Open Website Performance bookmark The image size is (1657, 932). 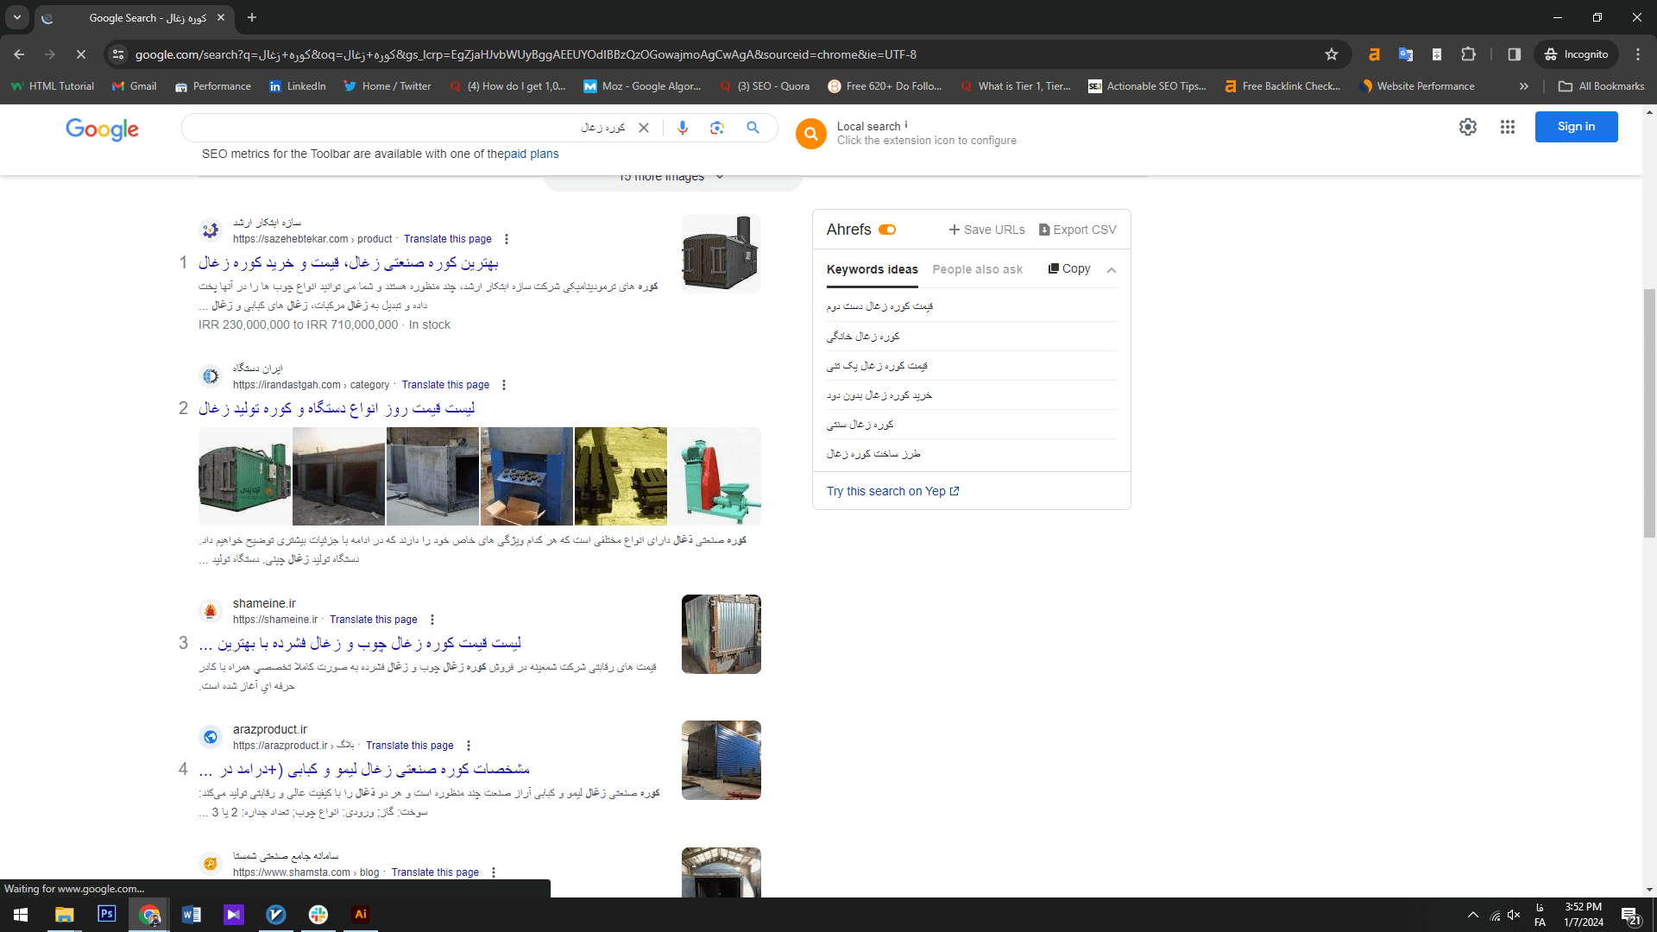(1417, 86)
